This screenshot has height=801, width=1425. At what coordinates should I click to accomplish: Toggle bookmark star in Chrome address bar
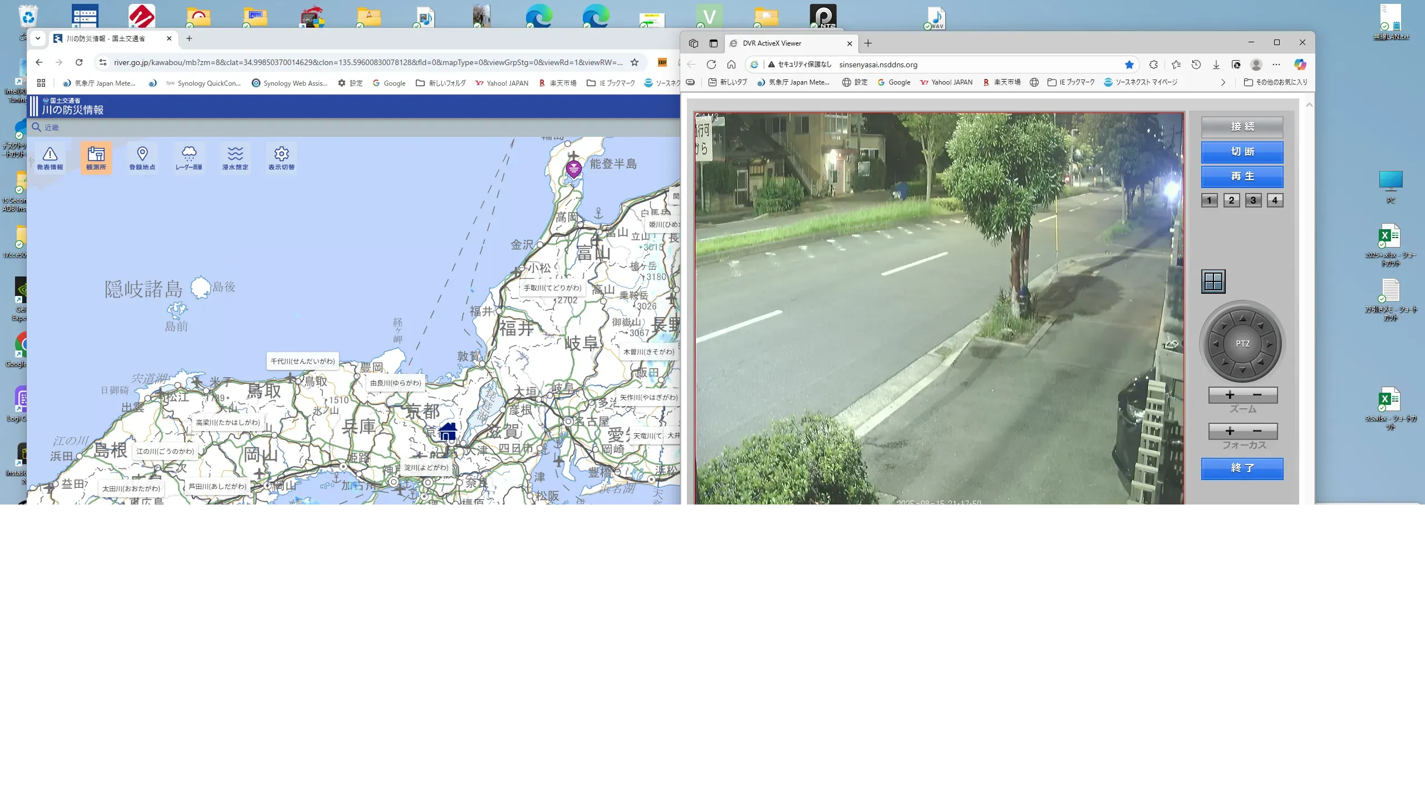[x=634, y=62]
